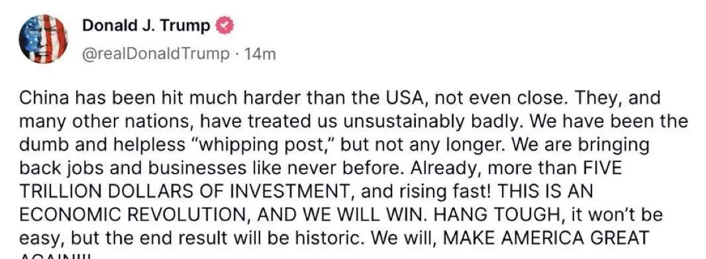Image resolution: width=706 pixels, height=259 pixels.
Task: Open the flag-painted profile avatar
Action: click(43, 39)
